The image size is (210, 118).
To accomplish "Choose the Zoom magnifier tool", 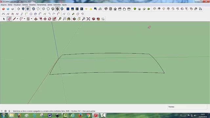I will [84, 19].
